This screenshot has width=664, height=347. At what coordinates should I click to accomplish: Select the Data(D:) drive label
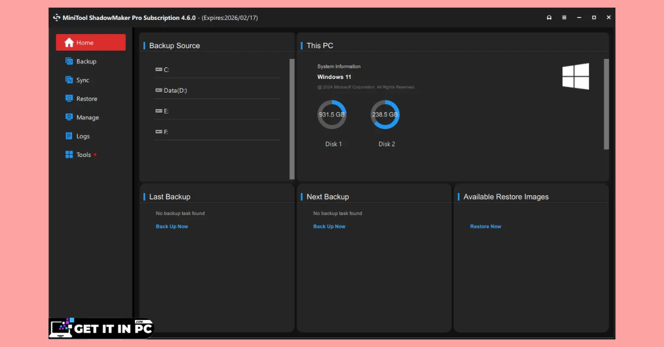point(175,91)
